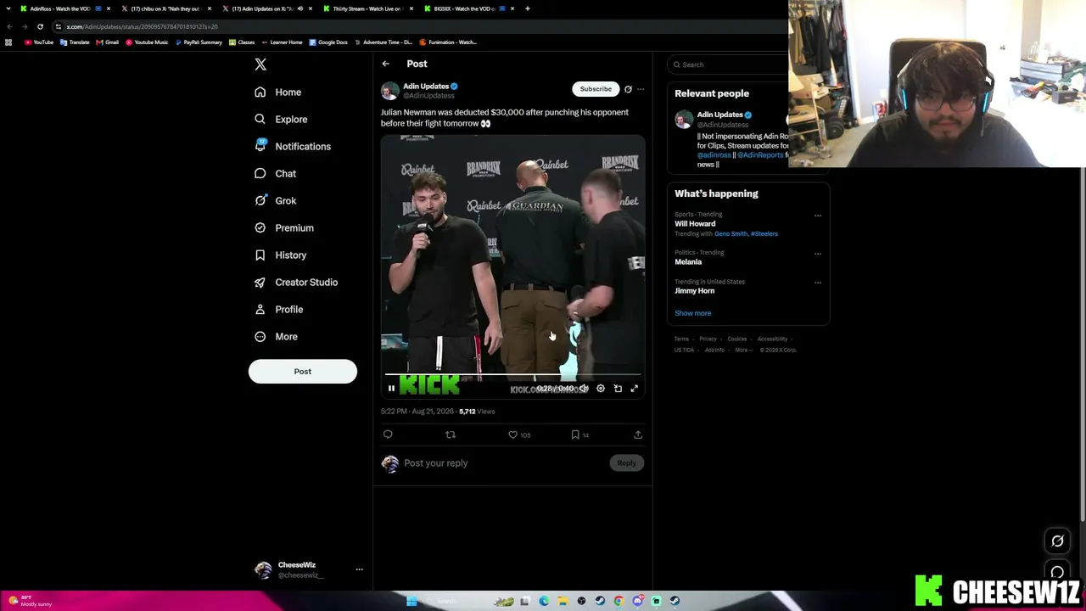Open options for Jimmy Horn trend
This screenshot has height=611, width=1086.
(x=818, y=283)
